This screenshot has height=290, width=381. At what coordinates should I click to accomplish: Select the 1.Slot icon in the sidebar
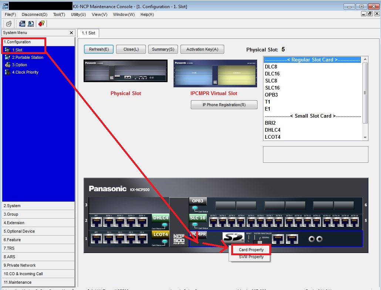tap(7, 50)
